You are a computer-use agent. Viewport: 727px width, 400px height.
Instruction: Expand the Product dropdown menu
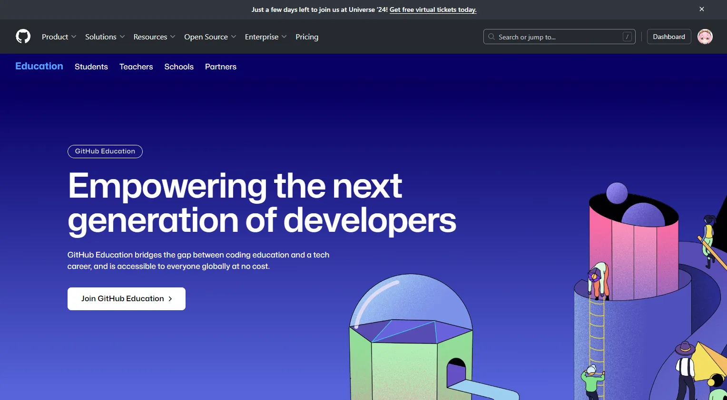click(x=59, y=37)
